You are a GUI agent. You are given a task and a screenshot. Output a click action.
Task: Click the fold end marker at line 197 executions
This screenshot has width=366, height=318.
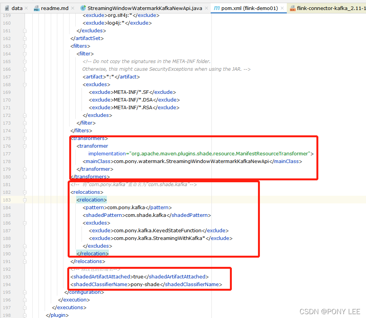[25, 308]
